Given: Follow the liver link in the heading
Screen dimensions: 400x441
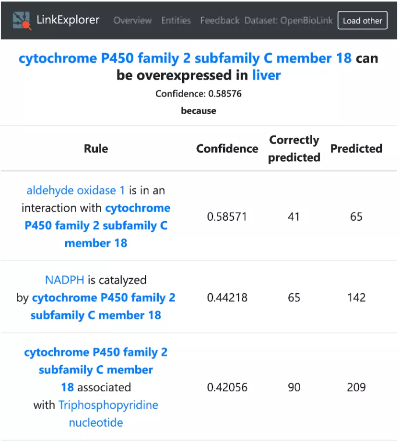Looking at the screenshot, I should click(x=266, y=75).
